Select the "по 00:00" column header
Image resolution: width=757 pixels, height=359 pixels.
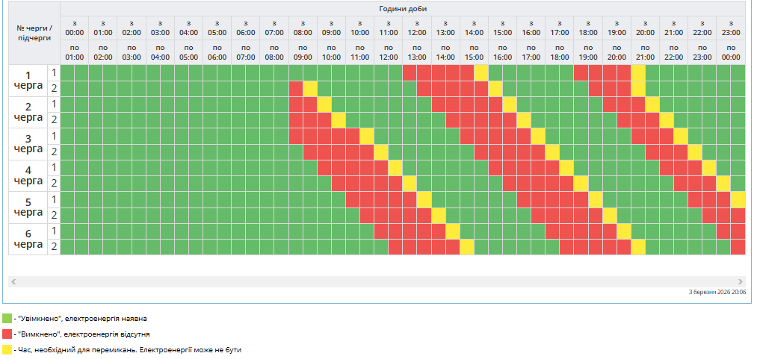[731, 52]
